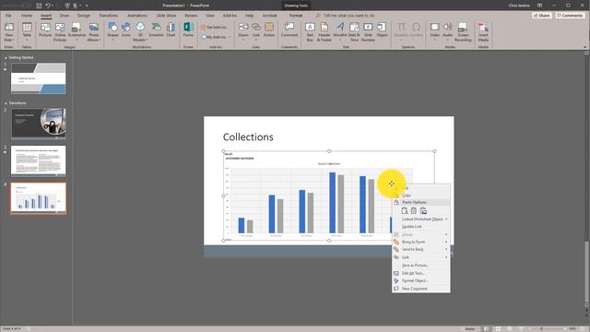590x332 pixels.
Task: Choose Online Pictures in the ribbon
Action: click(60, 32)
